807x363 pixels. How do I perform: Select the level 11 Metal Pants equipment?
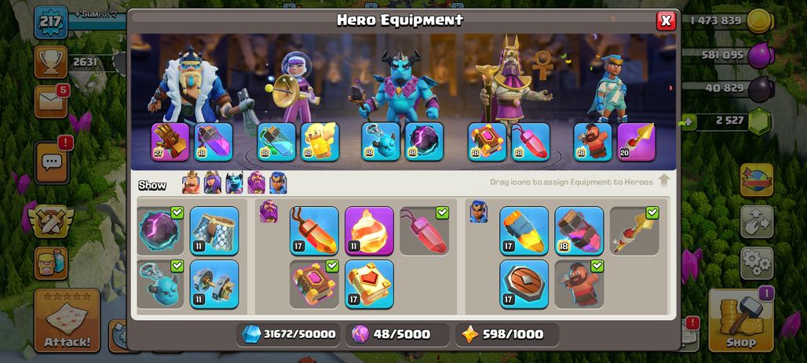tap(214, 231)
